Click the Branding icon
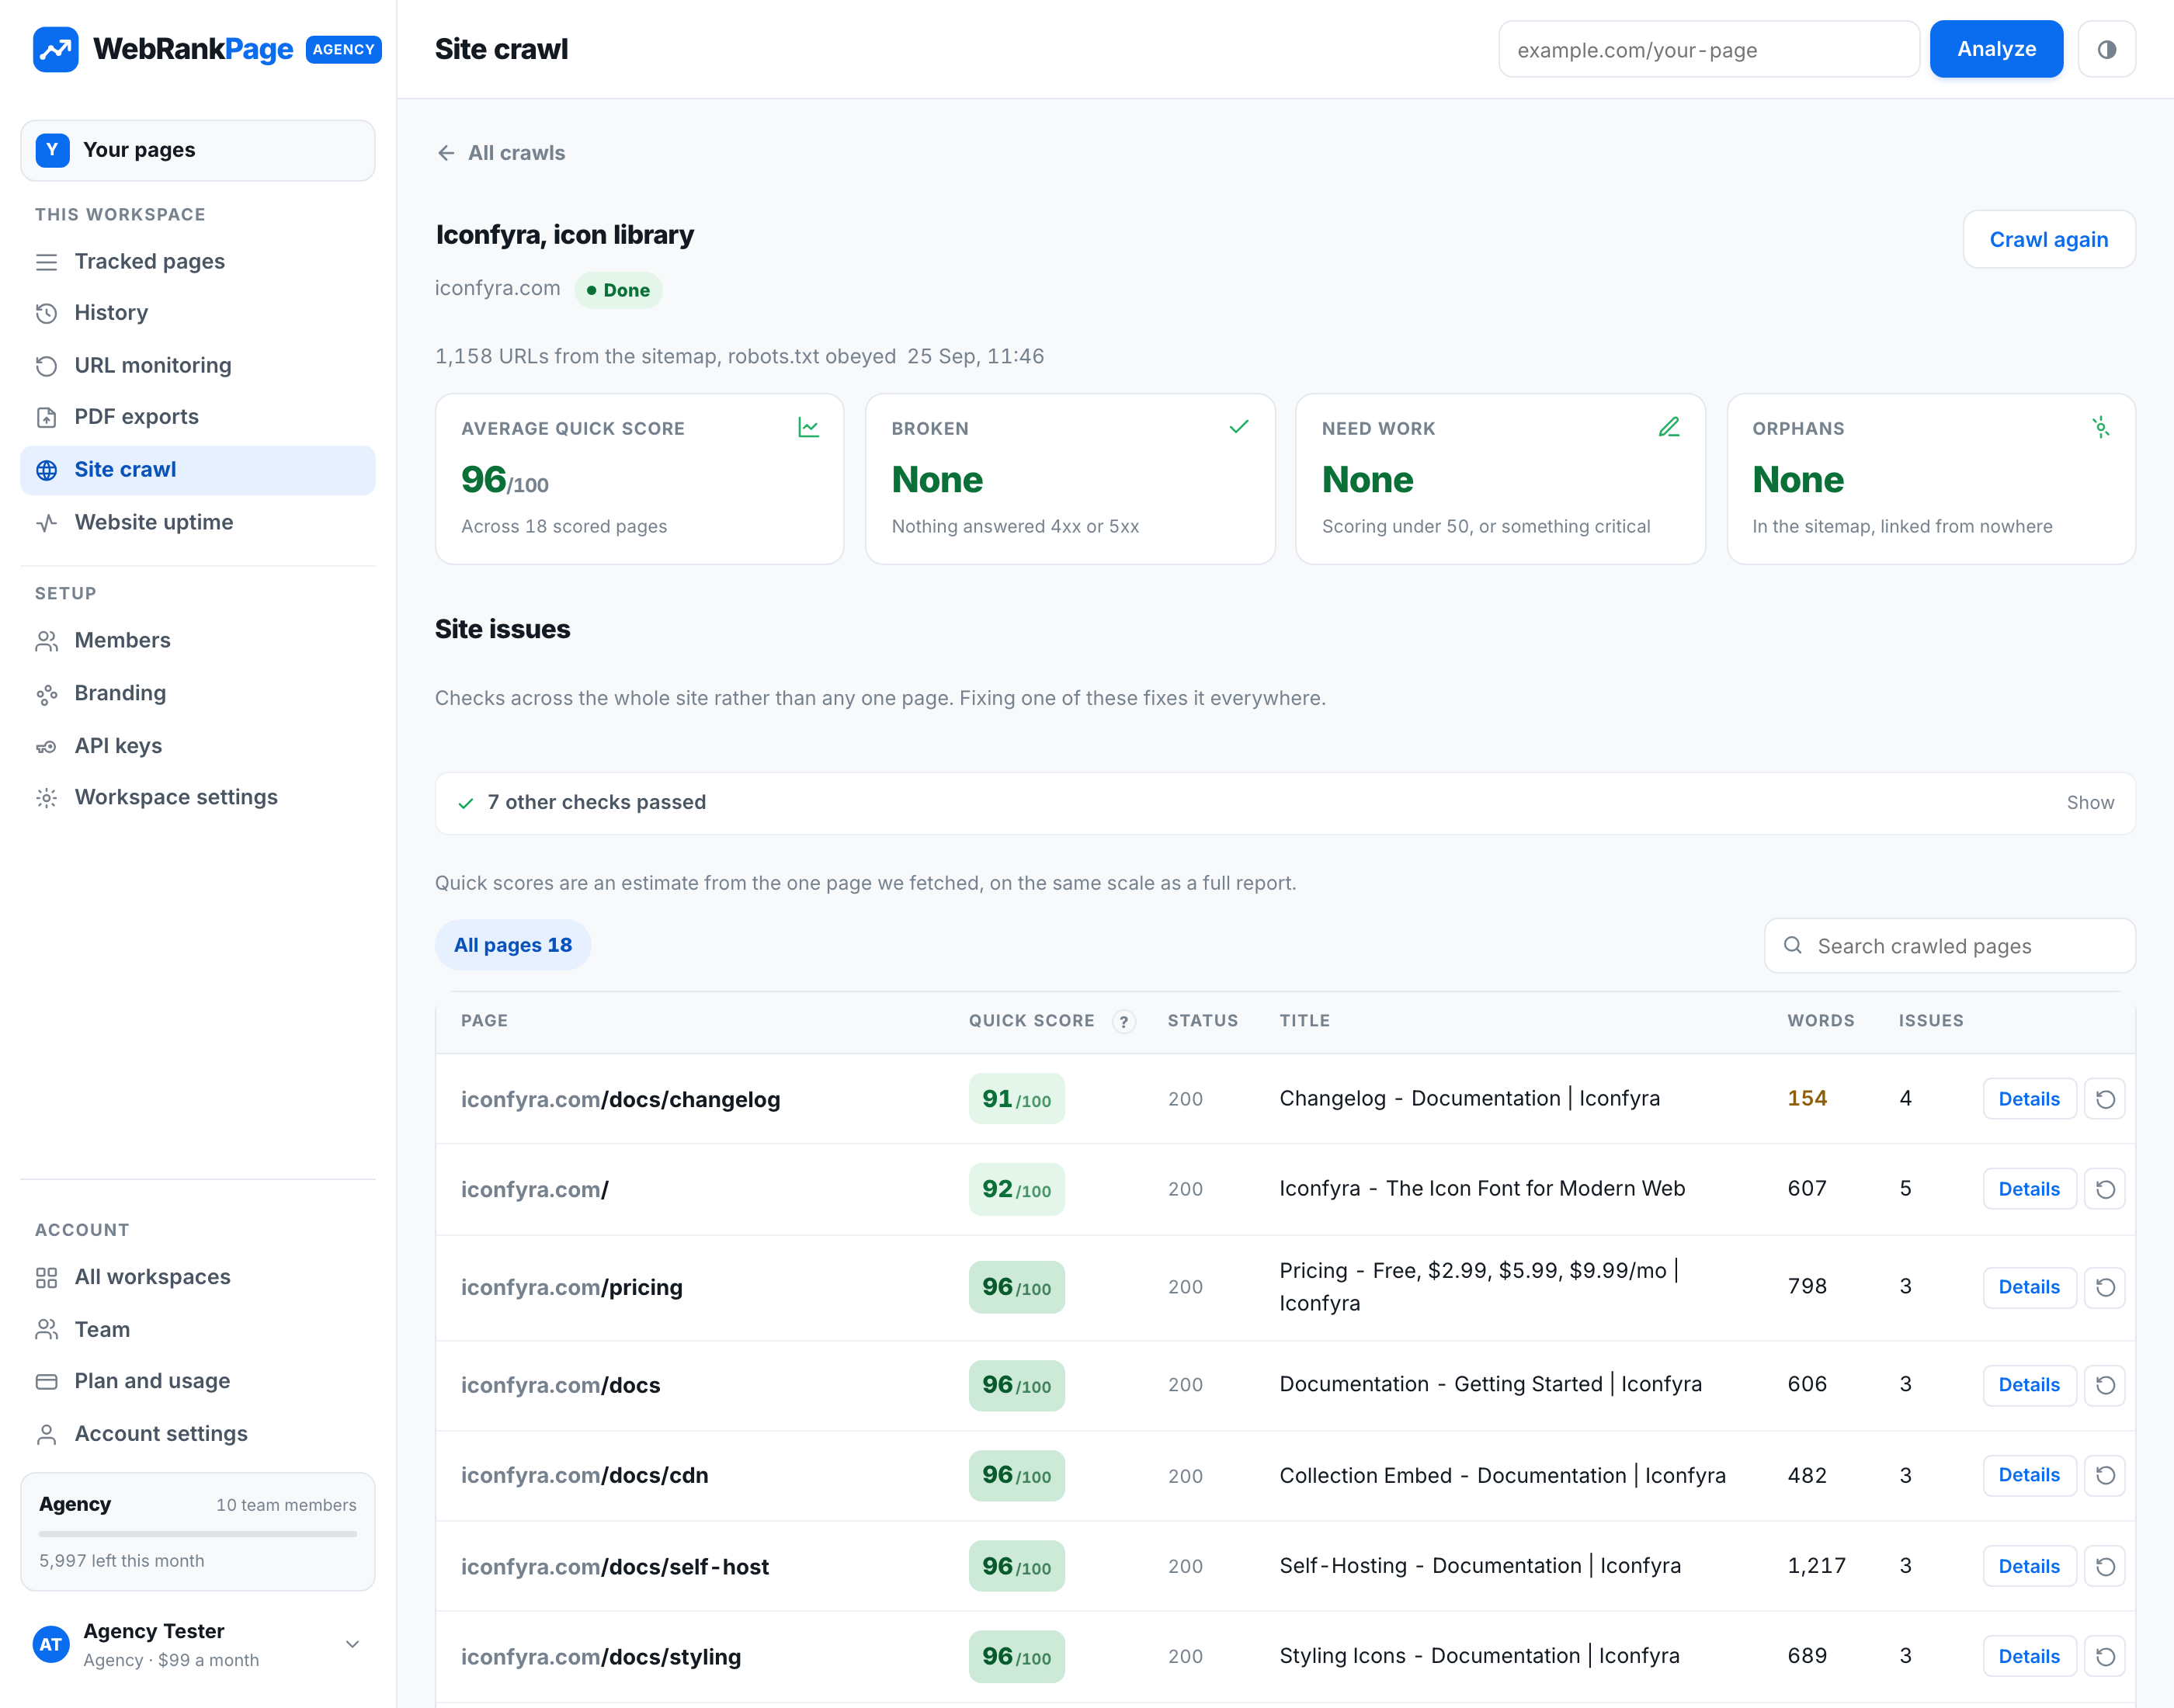This screenshot has height=1708, width=2174. coord(47,694)
